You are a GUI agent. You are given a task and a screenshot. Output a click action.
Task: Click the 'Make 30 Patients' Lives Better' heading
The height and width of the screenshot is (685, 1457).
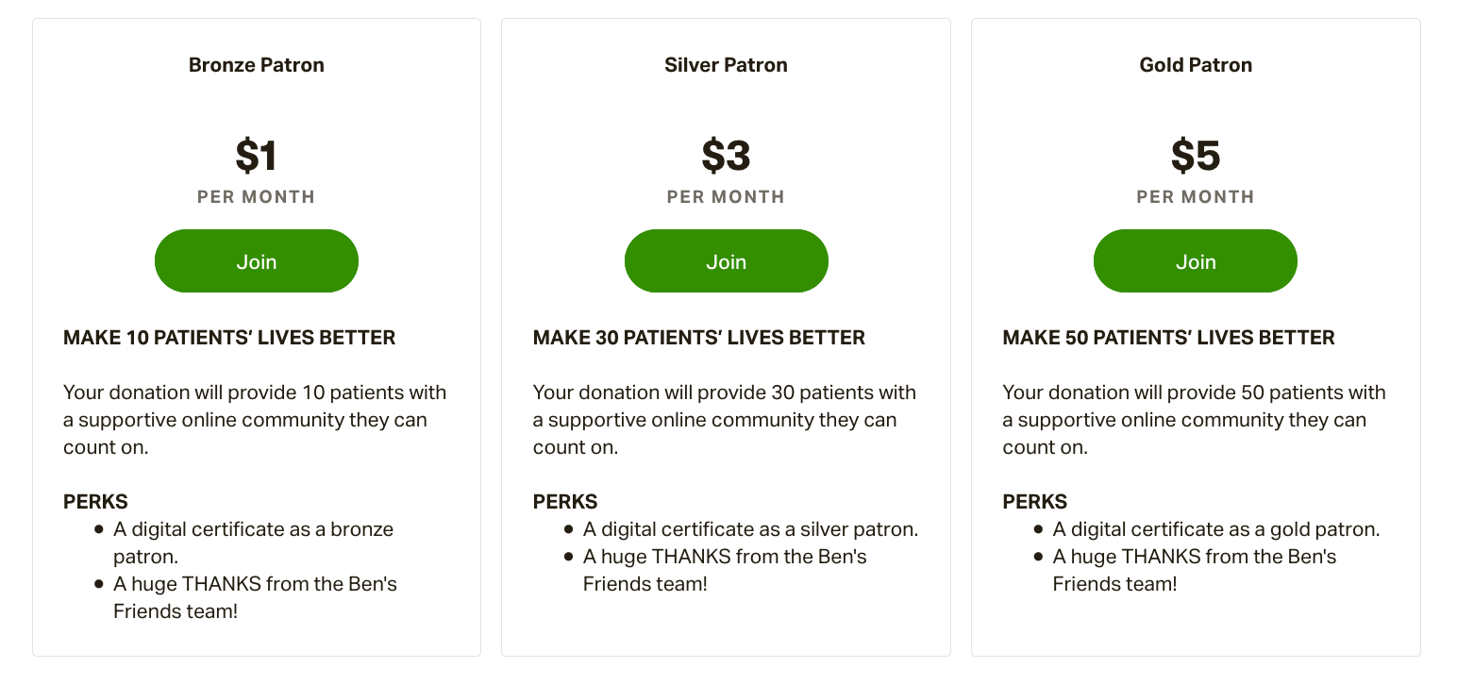[698, 338]
